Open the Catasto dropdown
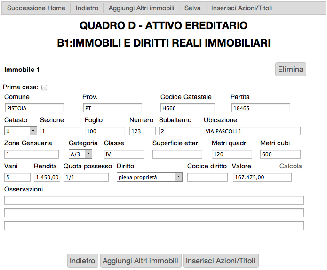The image size is (327, 270). point(20,131)
